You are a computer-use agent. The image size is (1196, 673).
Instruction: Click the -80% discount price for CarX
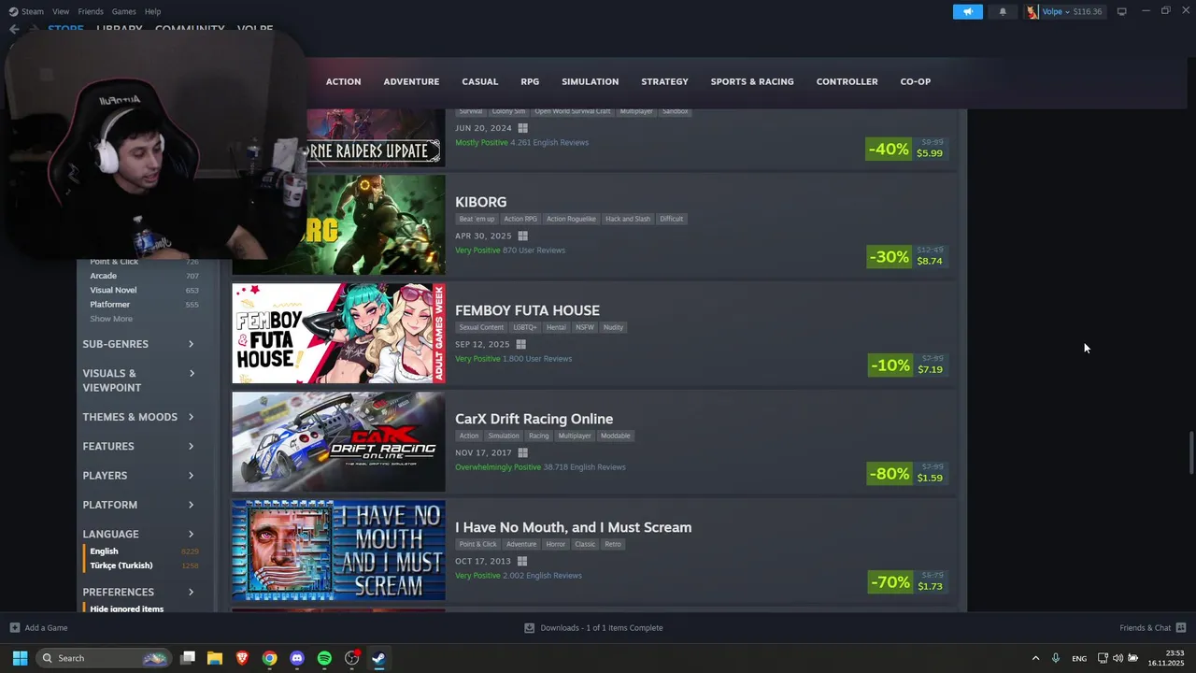(x=907, y=473)
